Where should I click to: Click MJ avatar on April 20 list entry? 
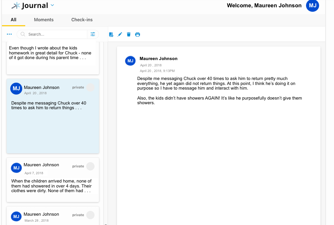coord(16,89)
